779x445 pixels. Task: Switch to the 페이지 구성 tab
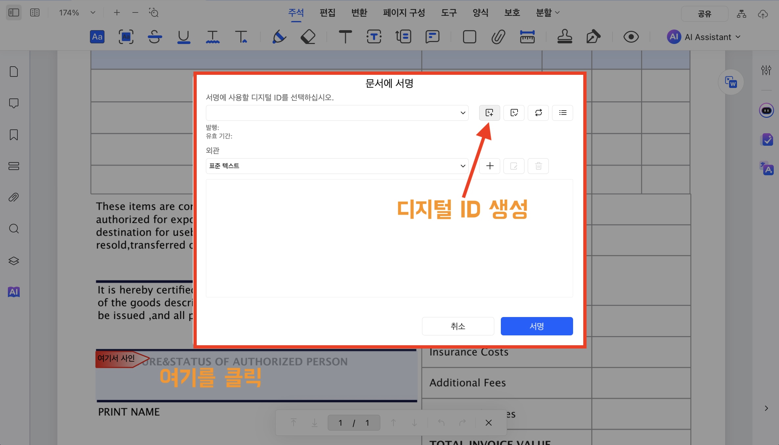(404, 13)
